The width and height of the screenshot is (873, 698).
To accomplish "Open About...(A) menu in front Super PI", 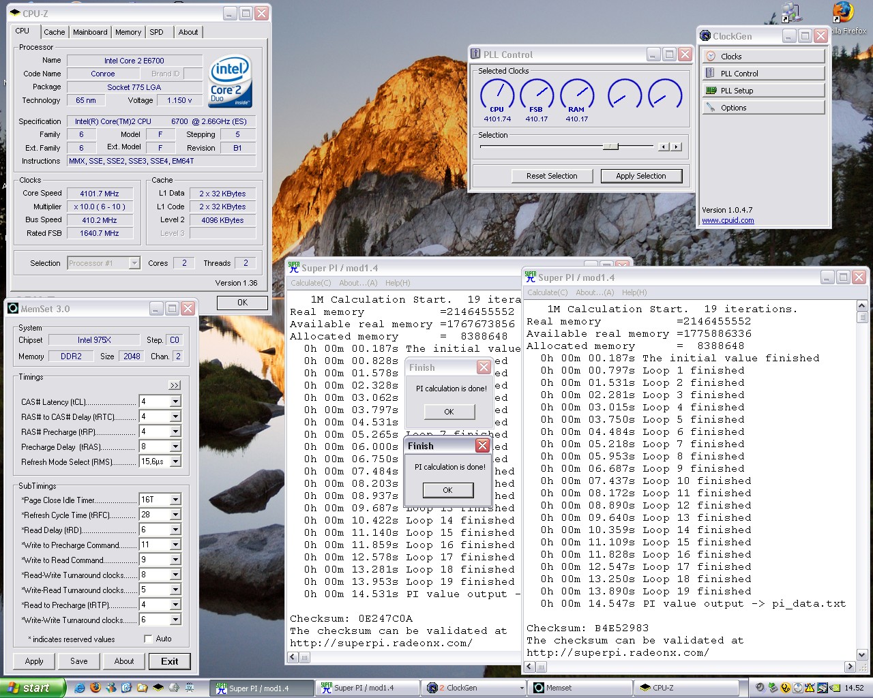I will (x=595, y=292).
